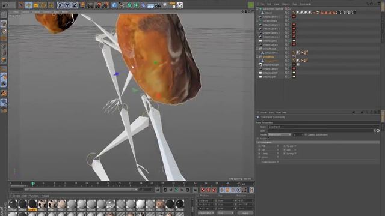Activate the Scale tool
Screen dimensions: 385x216
[36, 5]
